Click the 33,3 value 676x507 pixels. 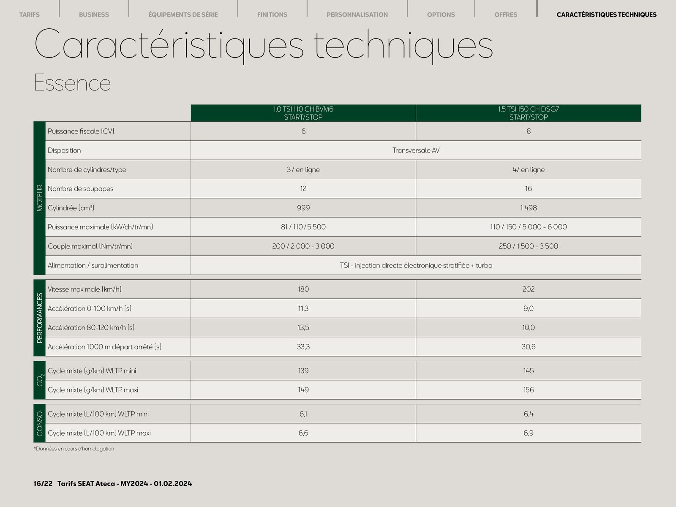pos(303,347)
